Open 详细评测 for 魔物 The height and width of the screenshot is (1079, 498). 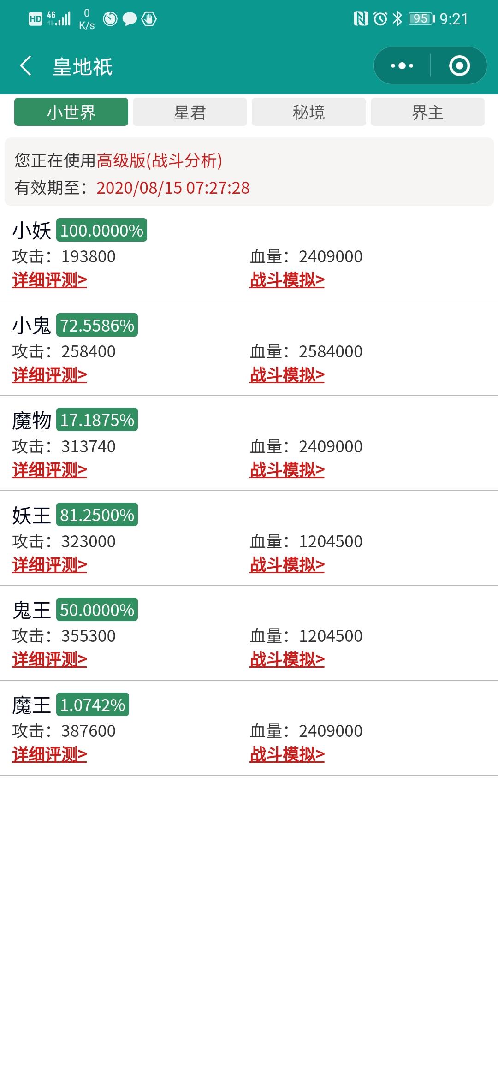(49, 470)
